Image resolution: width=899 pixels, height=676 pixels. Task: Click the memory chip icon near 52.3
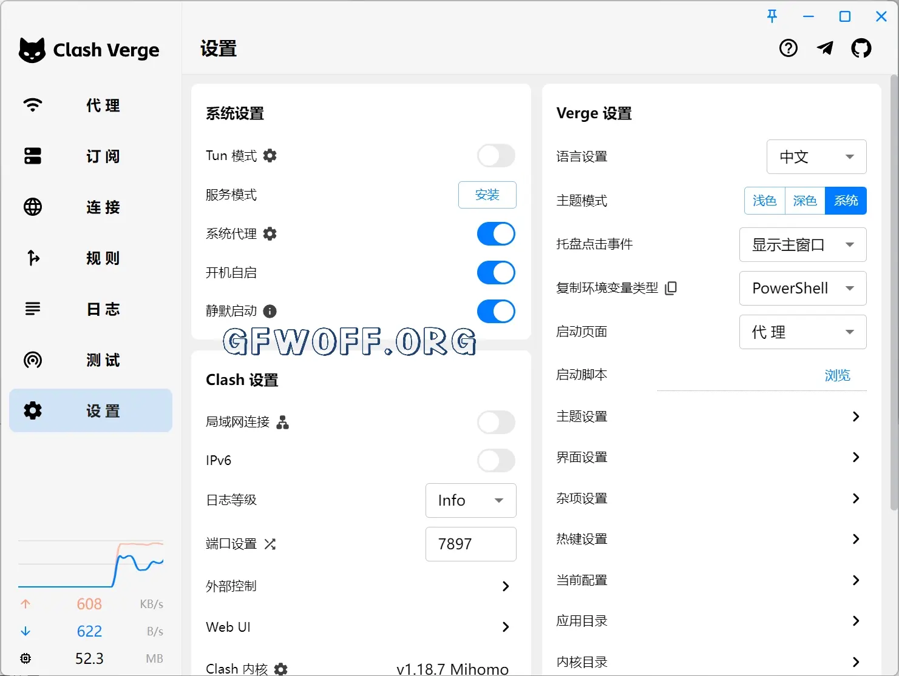tap(25, 658)
